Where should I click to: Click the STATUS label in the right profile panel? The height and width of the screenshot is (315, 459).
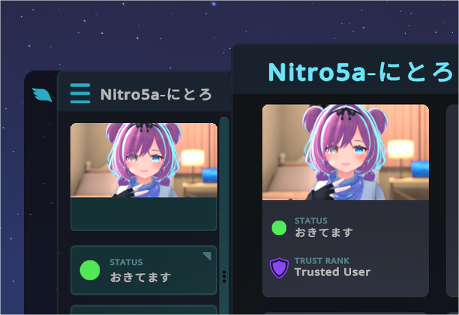(311, 220)
